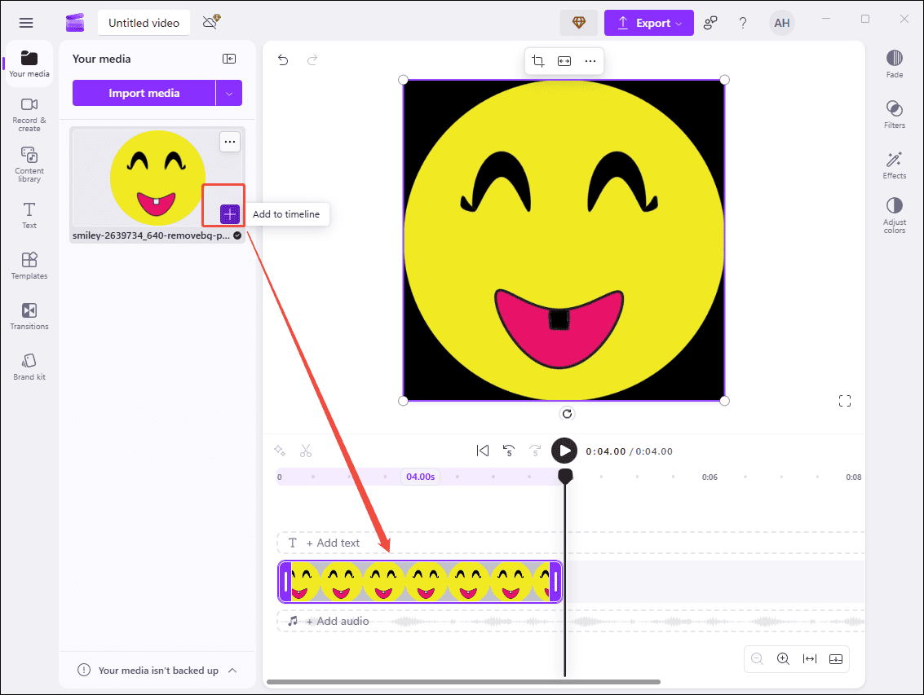Select the Your media tab
Screen dimensions: 924x695
pos(29,63)
